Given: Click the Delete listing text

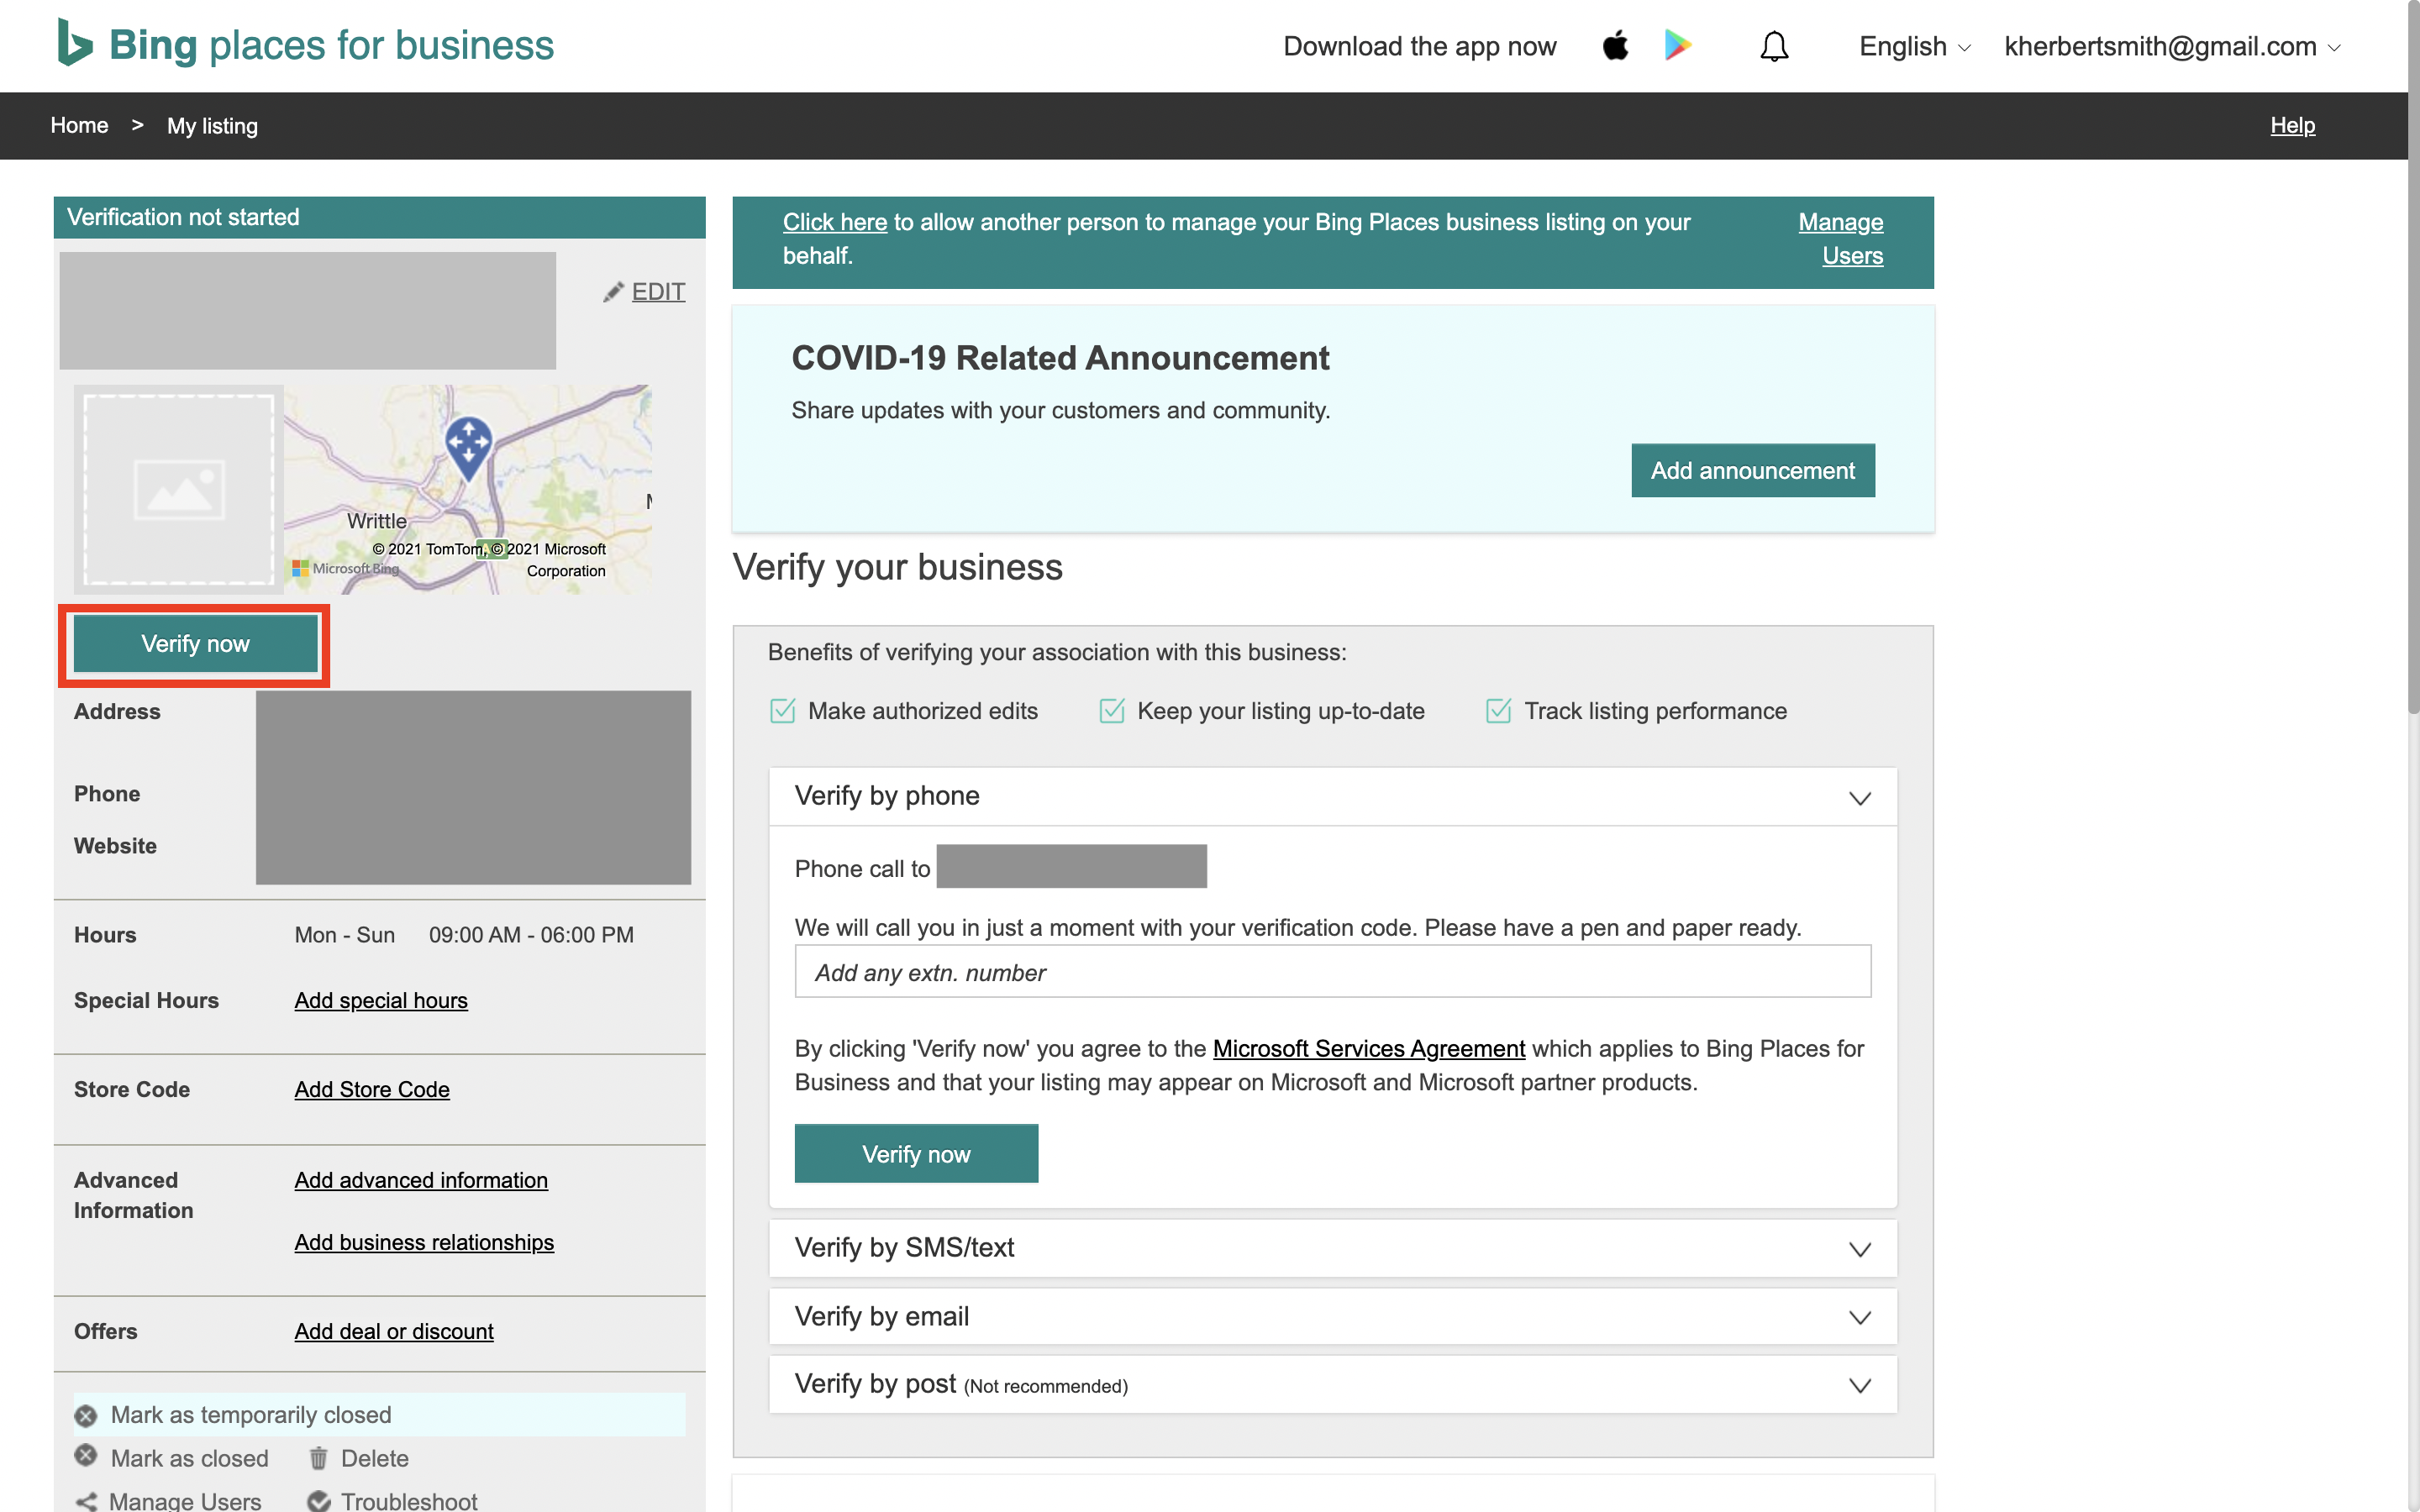Looking at the screenshot, I should click(374, 1458).
